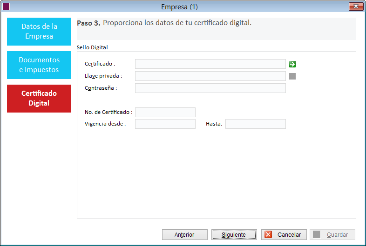Image resolution: width=366 pixels, height=246 pixels.
Task: Click the Contraseña : label
Action: tap(101, 88)
